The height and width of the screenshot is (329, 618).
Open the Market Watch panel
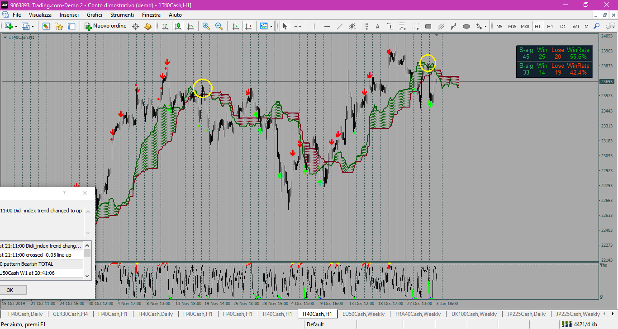point(46,26)
